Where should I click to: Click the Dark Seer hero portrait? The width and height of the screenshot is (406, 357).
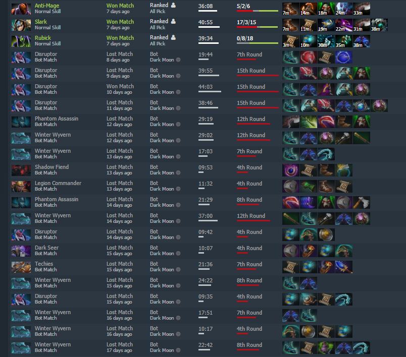21,251
